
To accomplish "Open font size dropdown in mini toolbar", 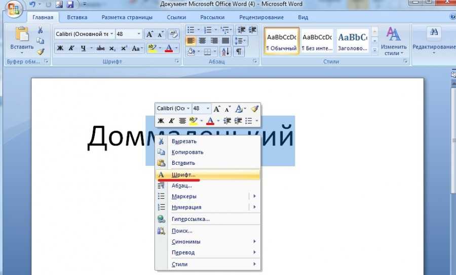I will click(209, 109).
